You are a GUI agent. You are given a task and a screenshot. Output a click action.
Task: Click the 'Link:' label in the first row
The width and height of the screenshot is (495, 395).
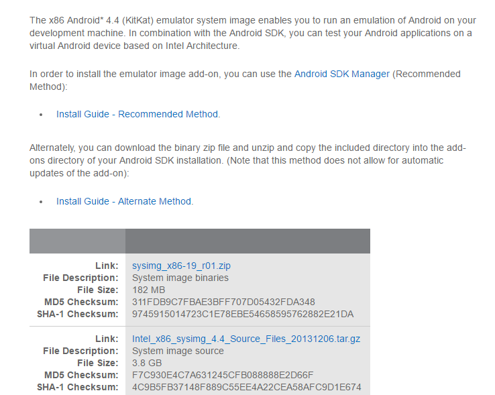[107, 266]
